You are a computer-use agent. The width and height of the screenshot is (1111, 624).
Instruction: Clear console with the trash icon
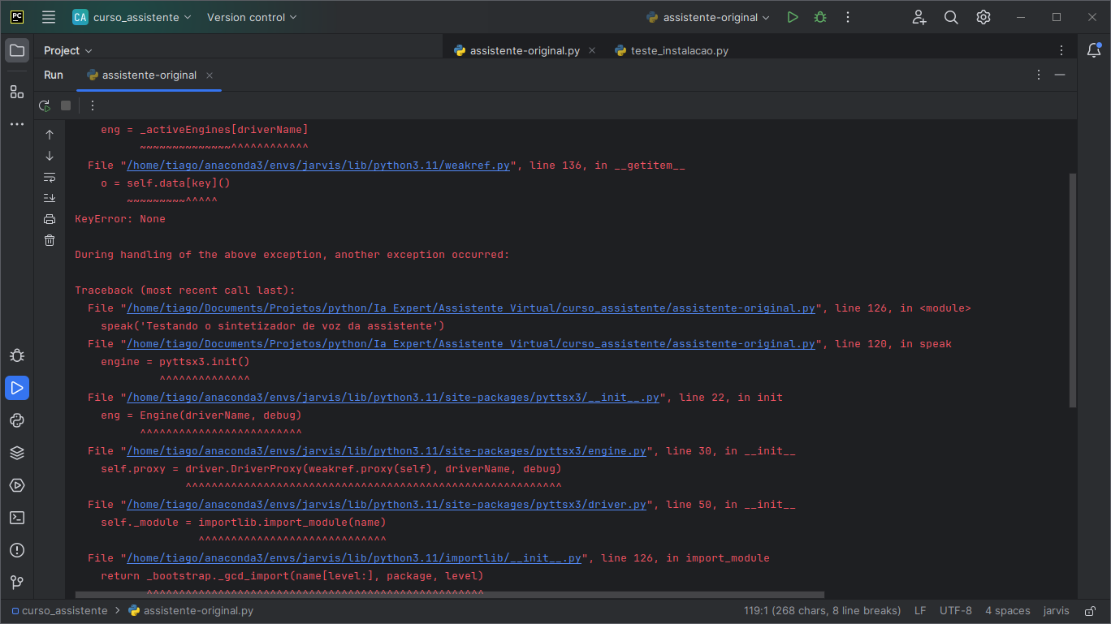(x=50, y=240)
